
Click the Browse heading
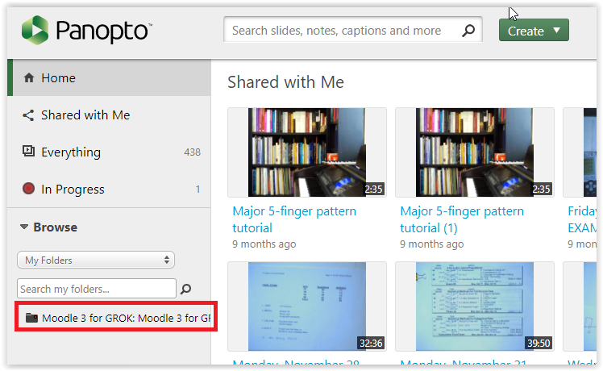[x=56, y=227]
